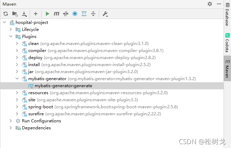Hide the Maven tool window

click(219, 4)
